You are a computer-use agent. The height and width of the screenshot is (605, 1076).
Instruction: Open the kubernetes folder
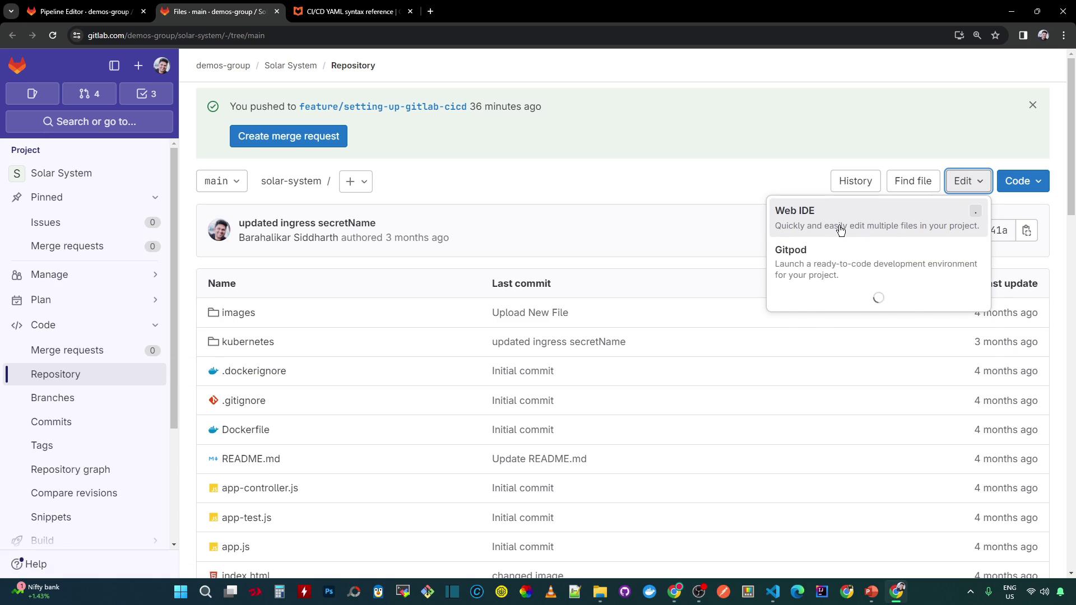(248, 342)
